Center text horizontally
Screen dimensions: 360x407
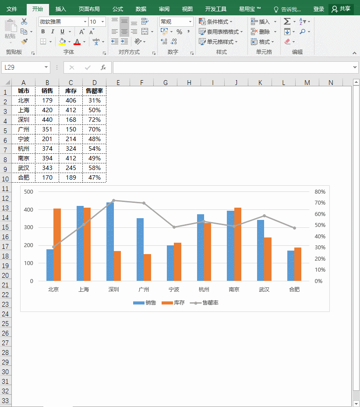pos(124,32)
